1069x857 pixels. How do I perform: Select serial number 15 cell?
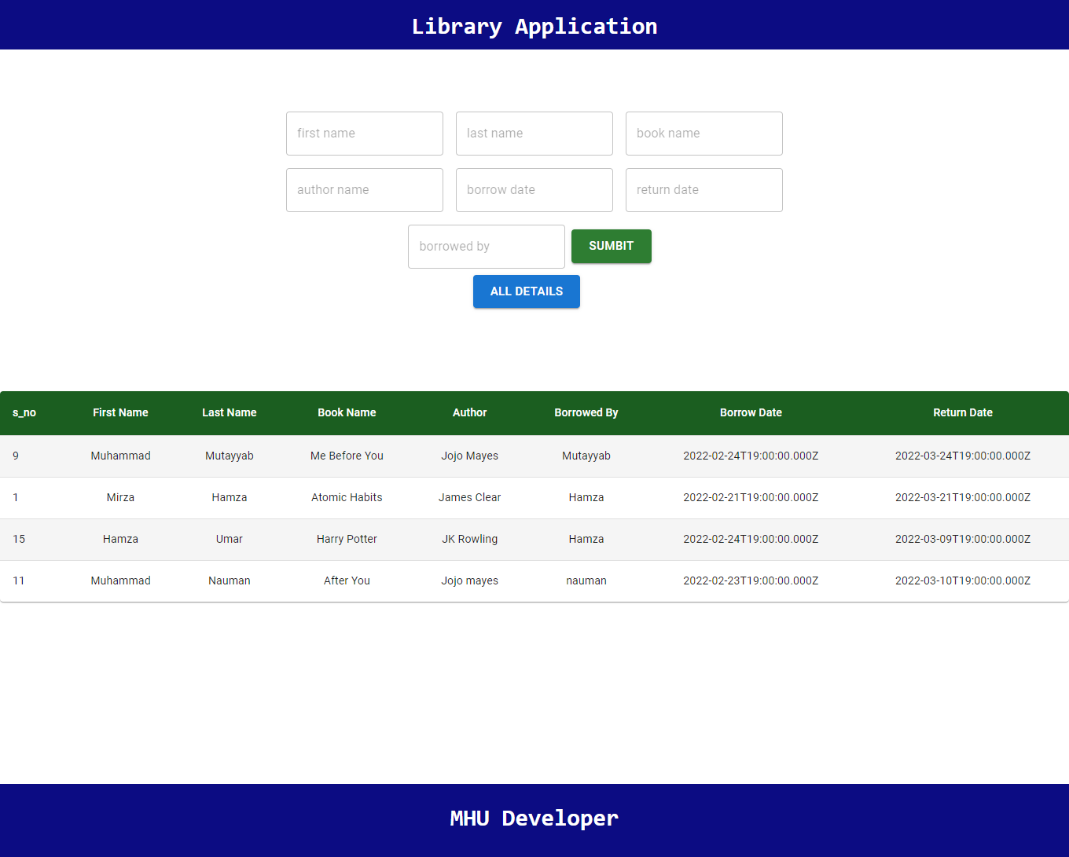(x=19, y=539)
